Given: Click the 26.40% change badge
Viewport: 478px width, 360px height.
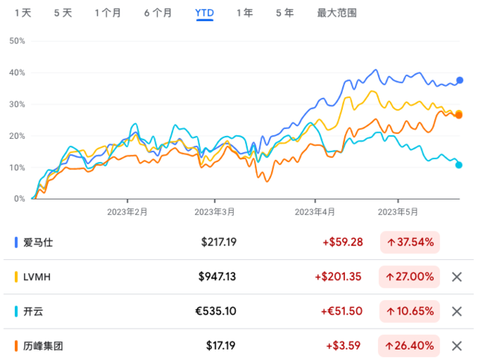Looking at the screenshot, I should click(x=409, y=346).
